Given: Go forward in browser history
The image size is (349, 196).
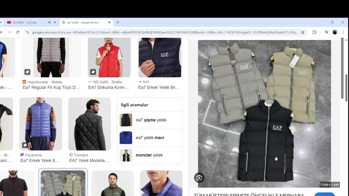Looking at the screenshot, I should 9,32.
